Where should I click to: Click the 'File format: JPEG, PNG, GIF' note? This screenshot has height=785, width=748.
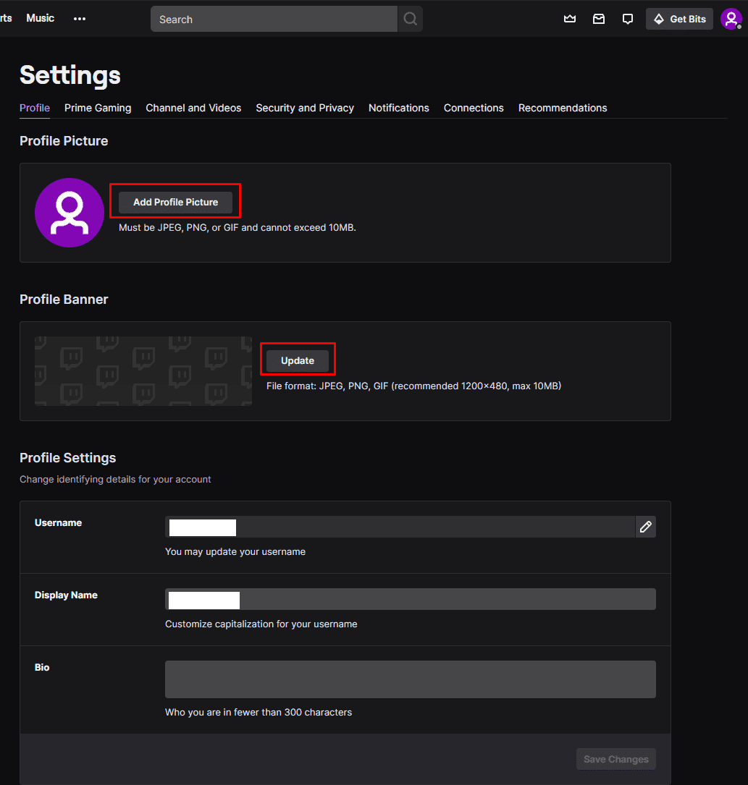coord(414,386)
